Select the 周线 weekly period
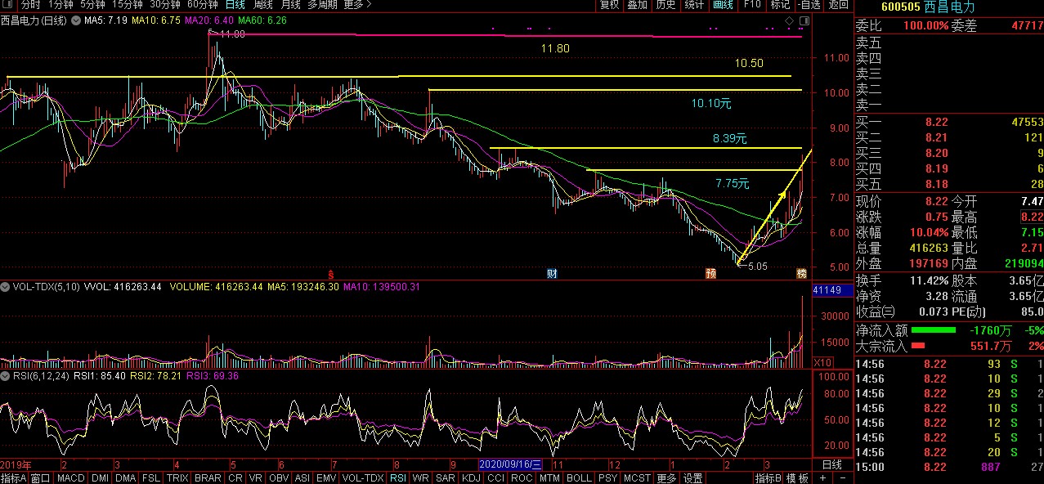1044x484 pixels. pos(262,4)
